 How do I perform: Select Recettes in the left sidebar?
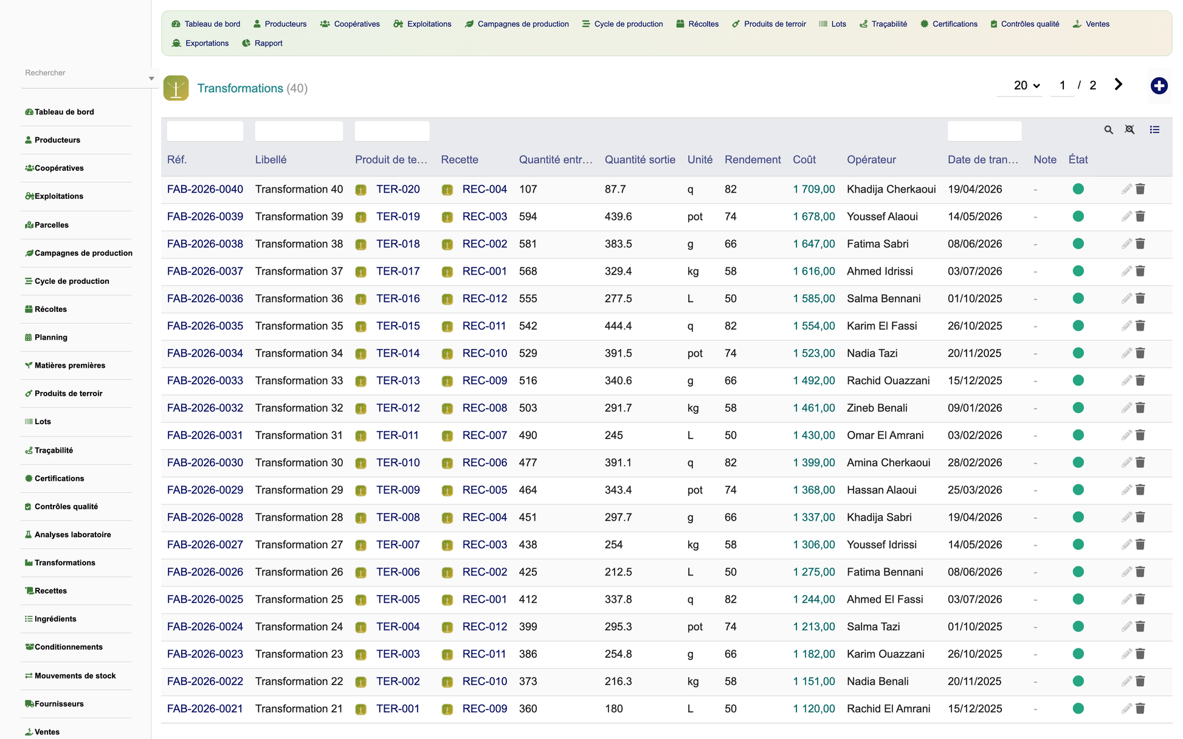(x=50, y=591)
